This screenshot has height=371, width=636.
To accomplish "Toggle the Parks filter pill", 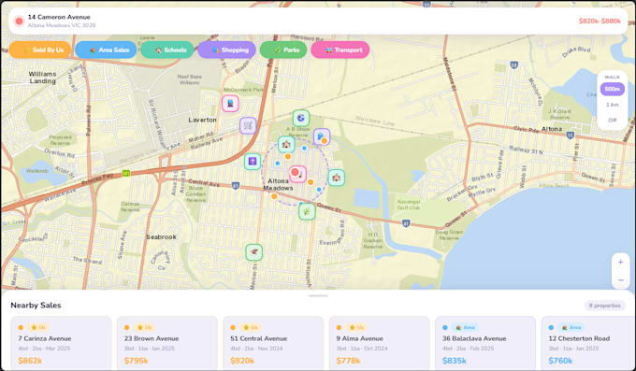I will (283, 50).
